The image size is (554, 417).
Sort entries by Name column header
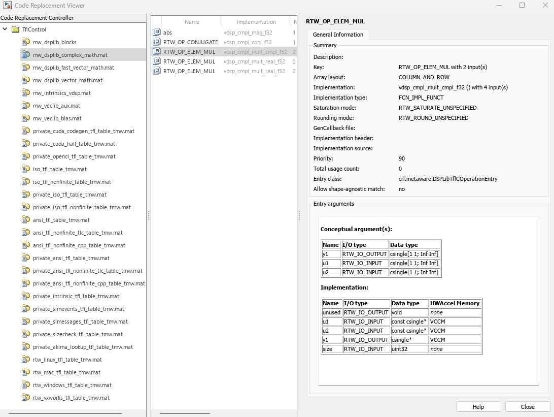click(x=192, y=22)
